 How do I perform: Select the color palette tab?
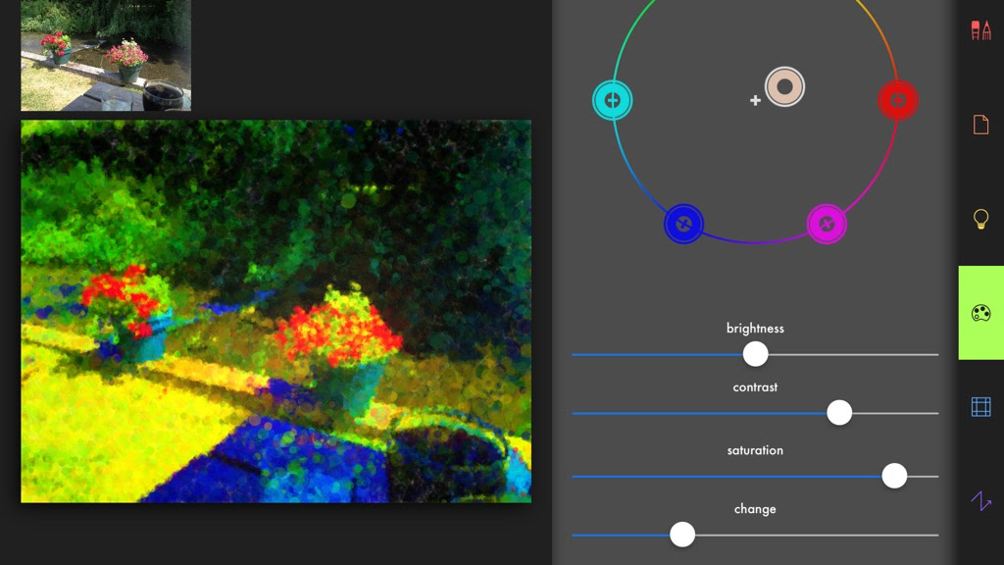coord(980,313)
